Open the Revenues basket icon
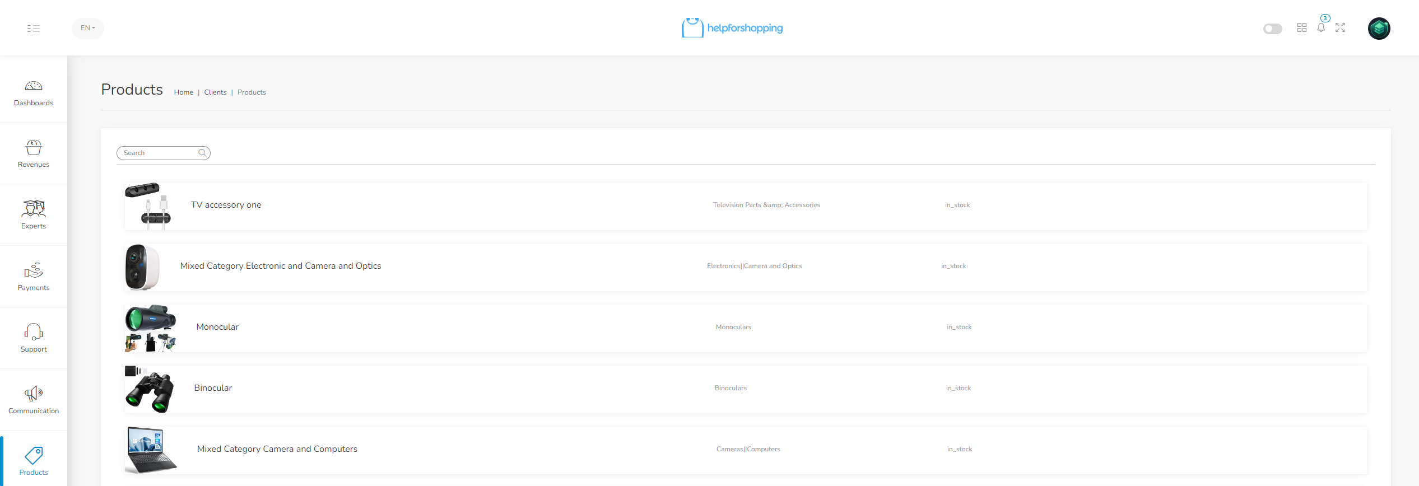 tap(34, 147)
